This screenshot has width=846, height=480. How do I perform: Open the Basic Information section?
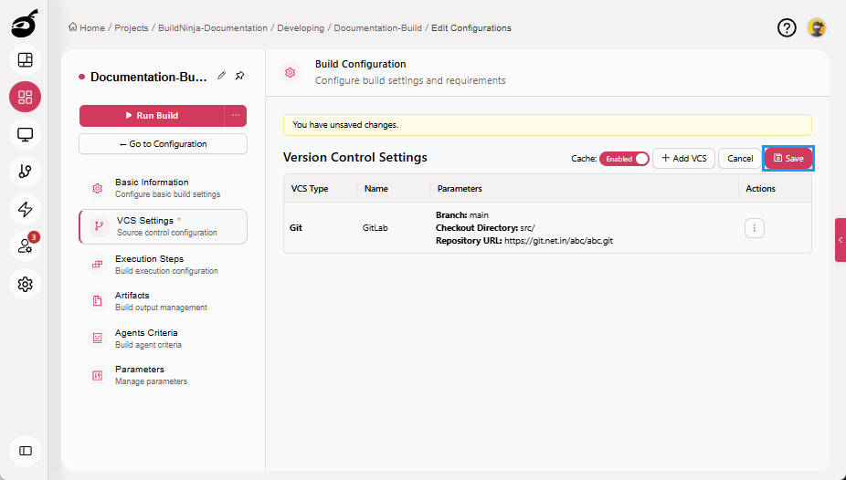coord(163,188)
